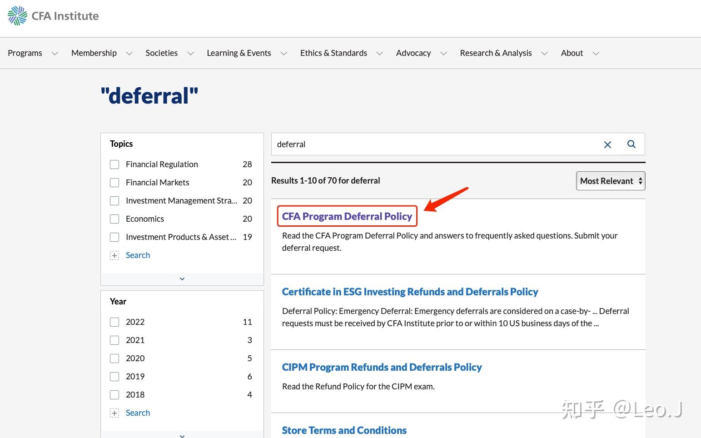Viewport: 701px width, 438px height.
Task: Expand Research & Analysis chevron
Action: 545,54
